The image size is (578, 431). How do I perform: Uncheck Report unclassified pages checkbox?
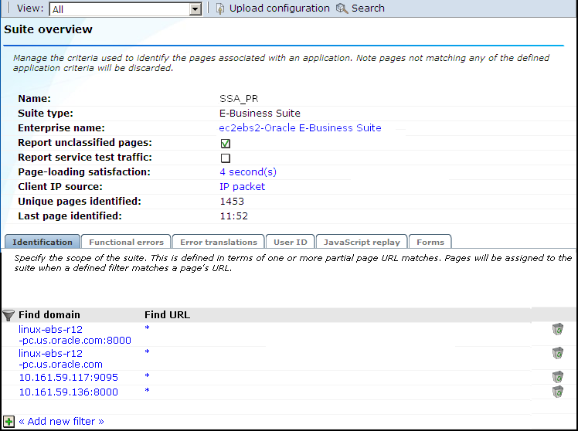[226, 144]
